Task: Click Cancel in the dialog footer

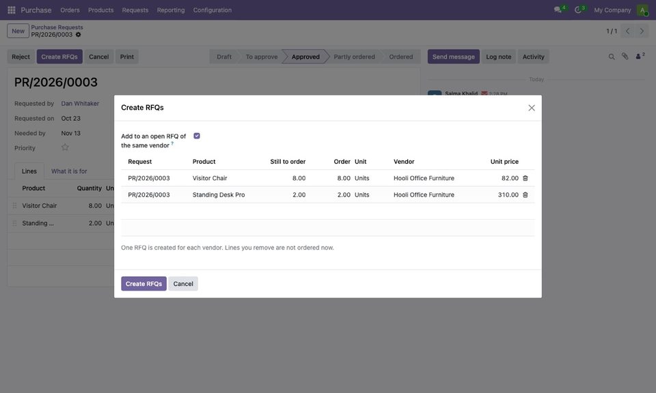Action: click(x=183, y=284)
